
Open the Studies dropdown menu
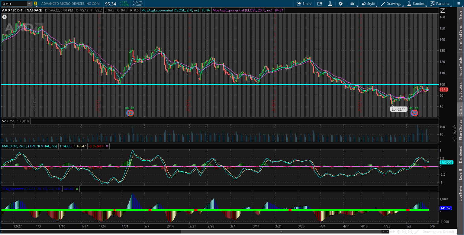416,4
